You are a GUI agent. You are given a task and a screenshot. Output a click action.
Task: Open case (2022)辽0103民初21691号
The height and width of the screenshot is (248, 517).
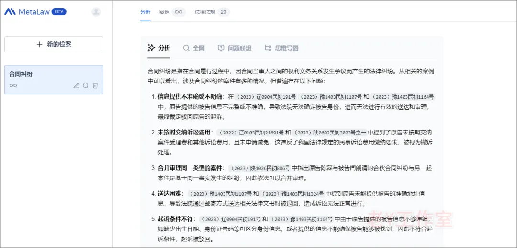(x=250, y=133)
